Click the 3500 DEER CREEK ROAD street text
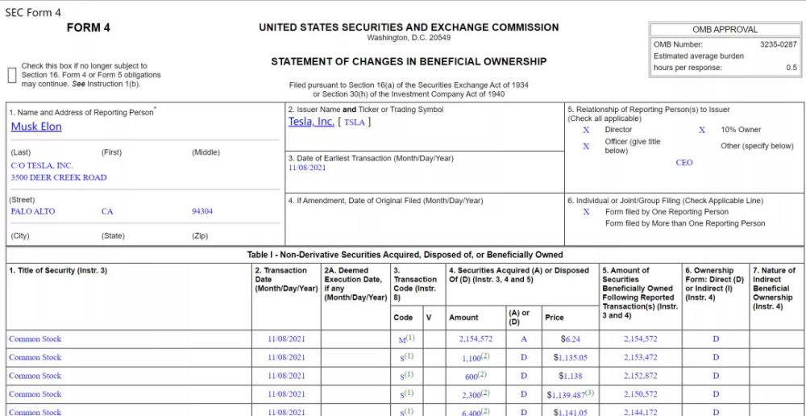Image resolution: width=806 pixels, height=416 pixels. pos(59,177)
